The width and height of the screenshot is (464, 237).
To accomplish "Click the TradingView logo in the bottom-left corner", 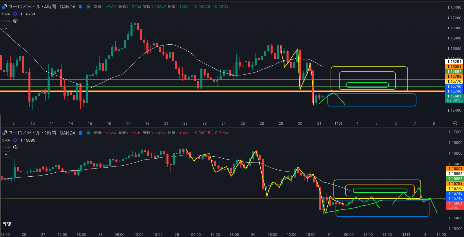I will pos(7,224).
